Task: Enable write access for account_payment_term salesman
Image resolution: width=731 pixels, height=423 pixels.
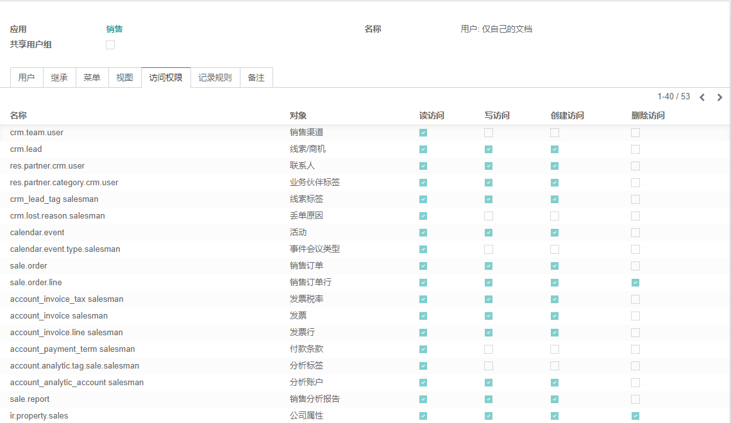Action: (489, 349)
